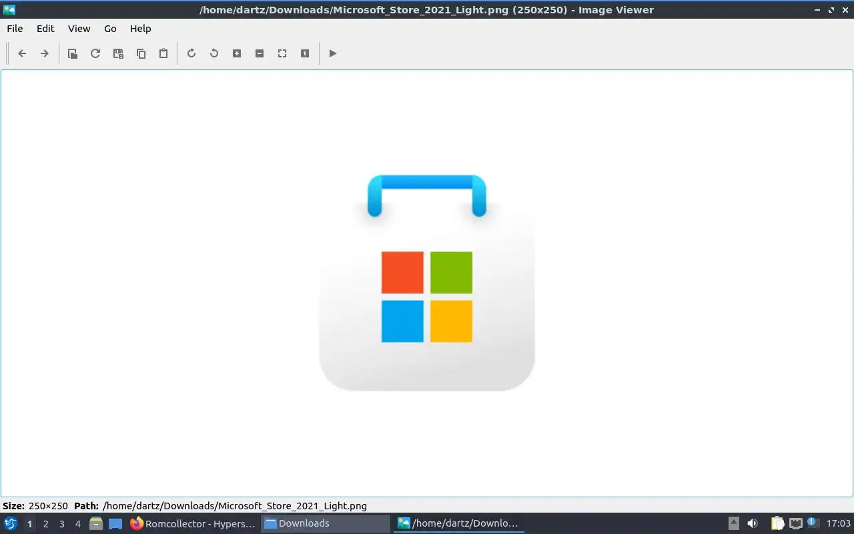
Task: Fit the image to the window
Action: click(282, 53)
